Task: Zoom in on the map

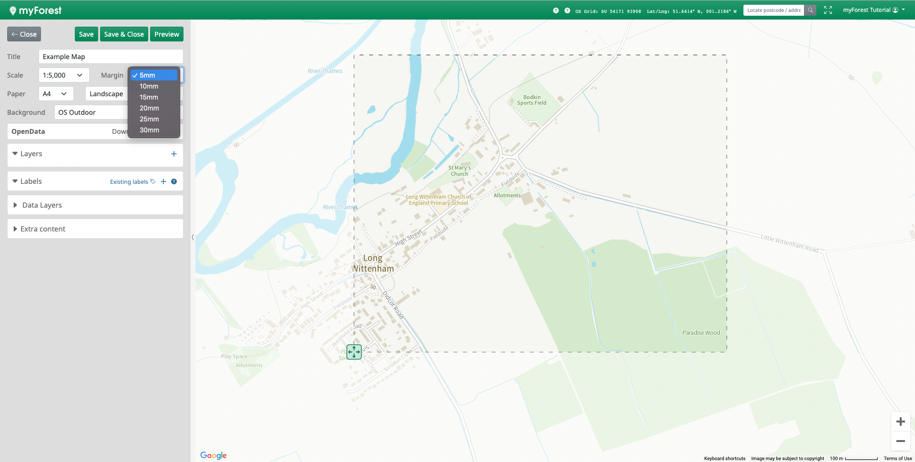Action: 900,422
